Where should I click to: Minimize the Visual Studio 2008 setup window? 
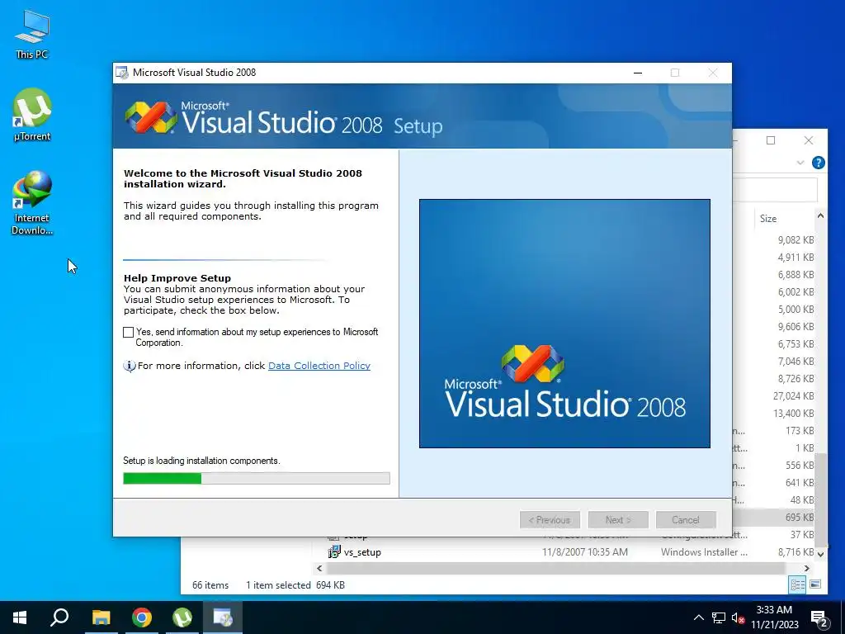coord(638,73)
